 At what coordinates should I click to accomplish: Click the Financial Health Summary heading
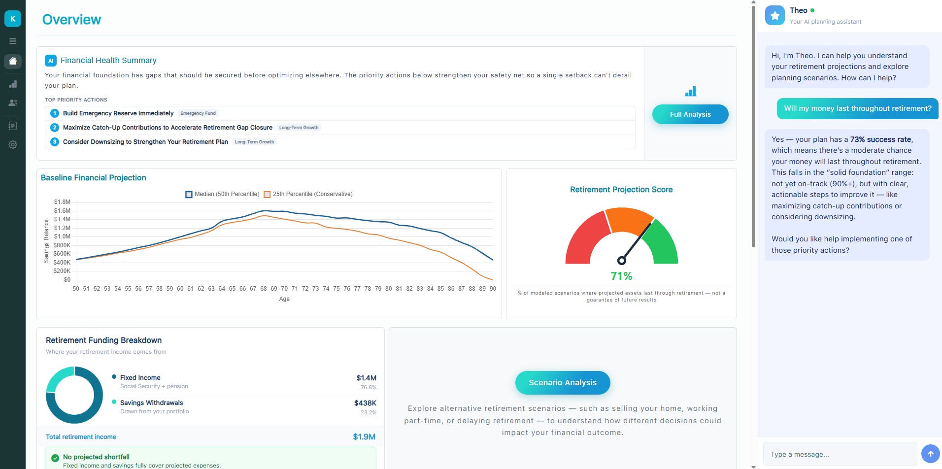pos(108,61)
